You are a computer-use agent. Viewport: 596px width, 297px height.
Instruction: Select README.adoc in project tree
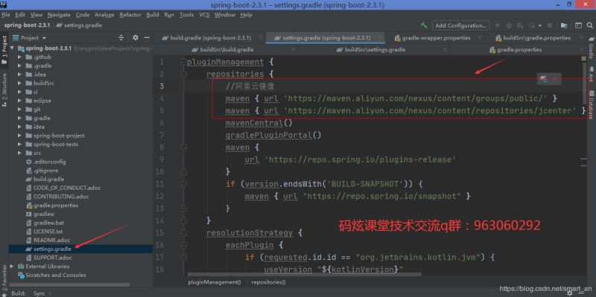click(x=80, y=240)
